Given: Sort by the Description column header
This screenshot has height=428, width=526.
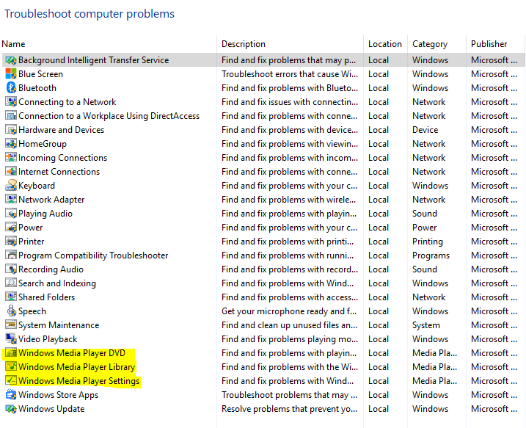Looking at the screenshot, I should point(244,44).
